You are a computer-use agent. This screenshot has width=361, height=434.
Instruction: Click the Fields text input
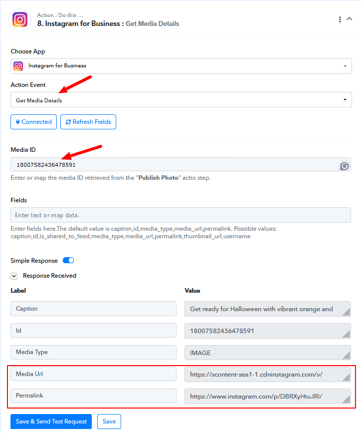coord(181,215)
